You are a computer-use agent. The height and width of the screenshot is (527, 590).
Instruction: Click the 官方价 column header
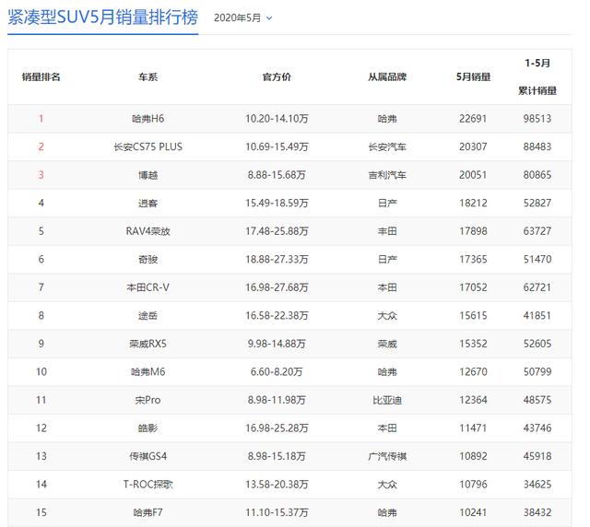[x=277, y=77]
